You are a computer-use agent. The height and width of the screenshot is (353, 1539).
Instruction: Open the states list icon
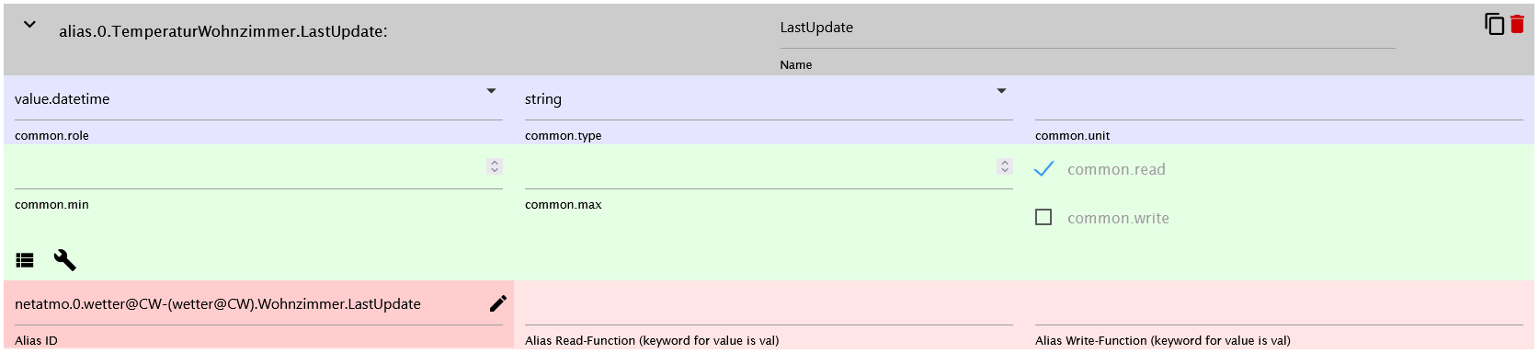(x=25, y=260)
